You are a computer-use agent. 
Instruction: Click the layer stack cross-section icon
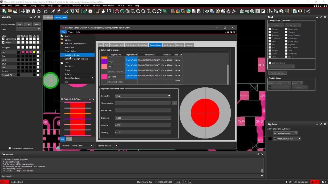[x=189, y=11]
